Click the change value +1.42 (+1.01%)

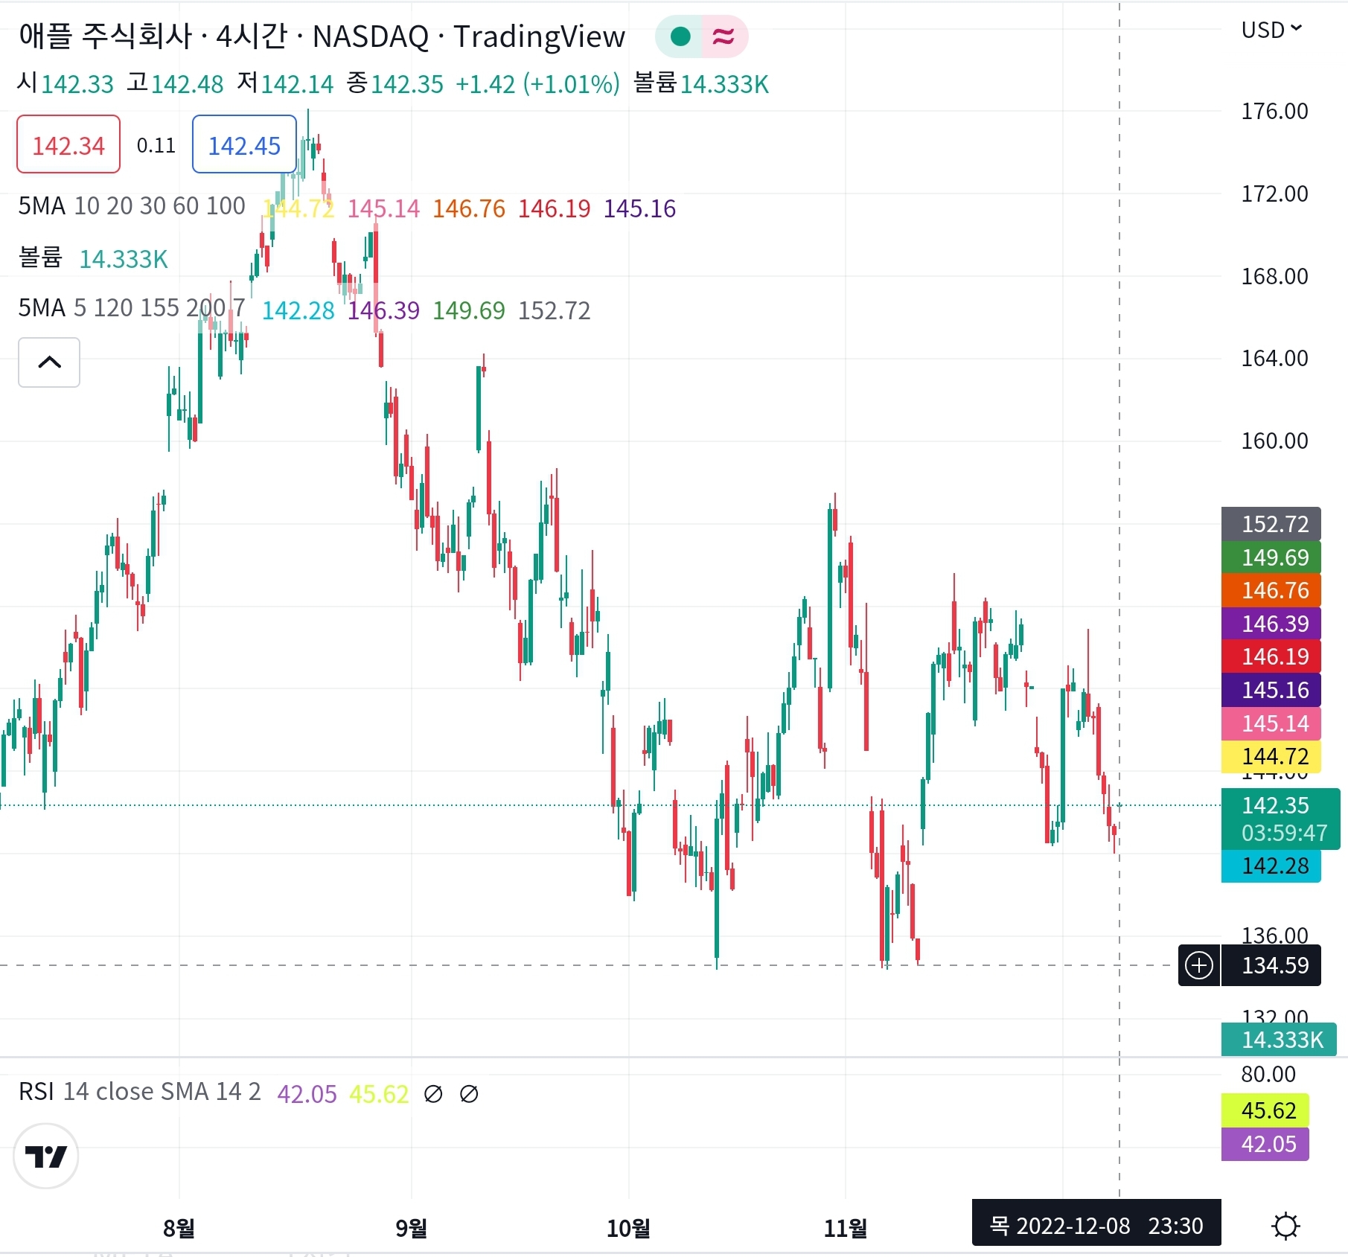(x=537, y=84)
